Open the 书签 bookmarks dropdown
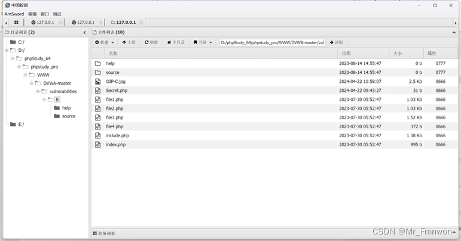The height and width of the screenshot is (241, 461). pyautogui.click(x=203, y=42)
